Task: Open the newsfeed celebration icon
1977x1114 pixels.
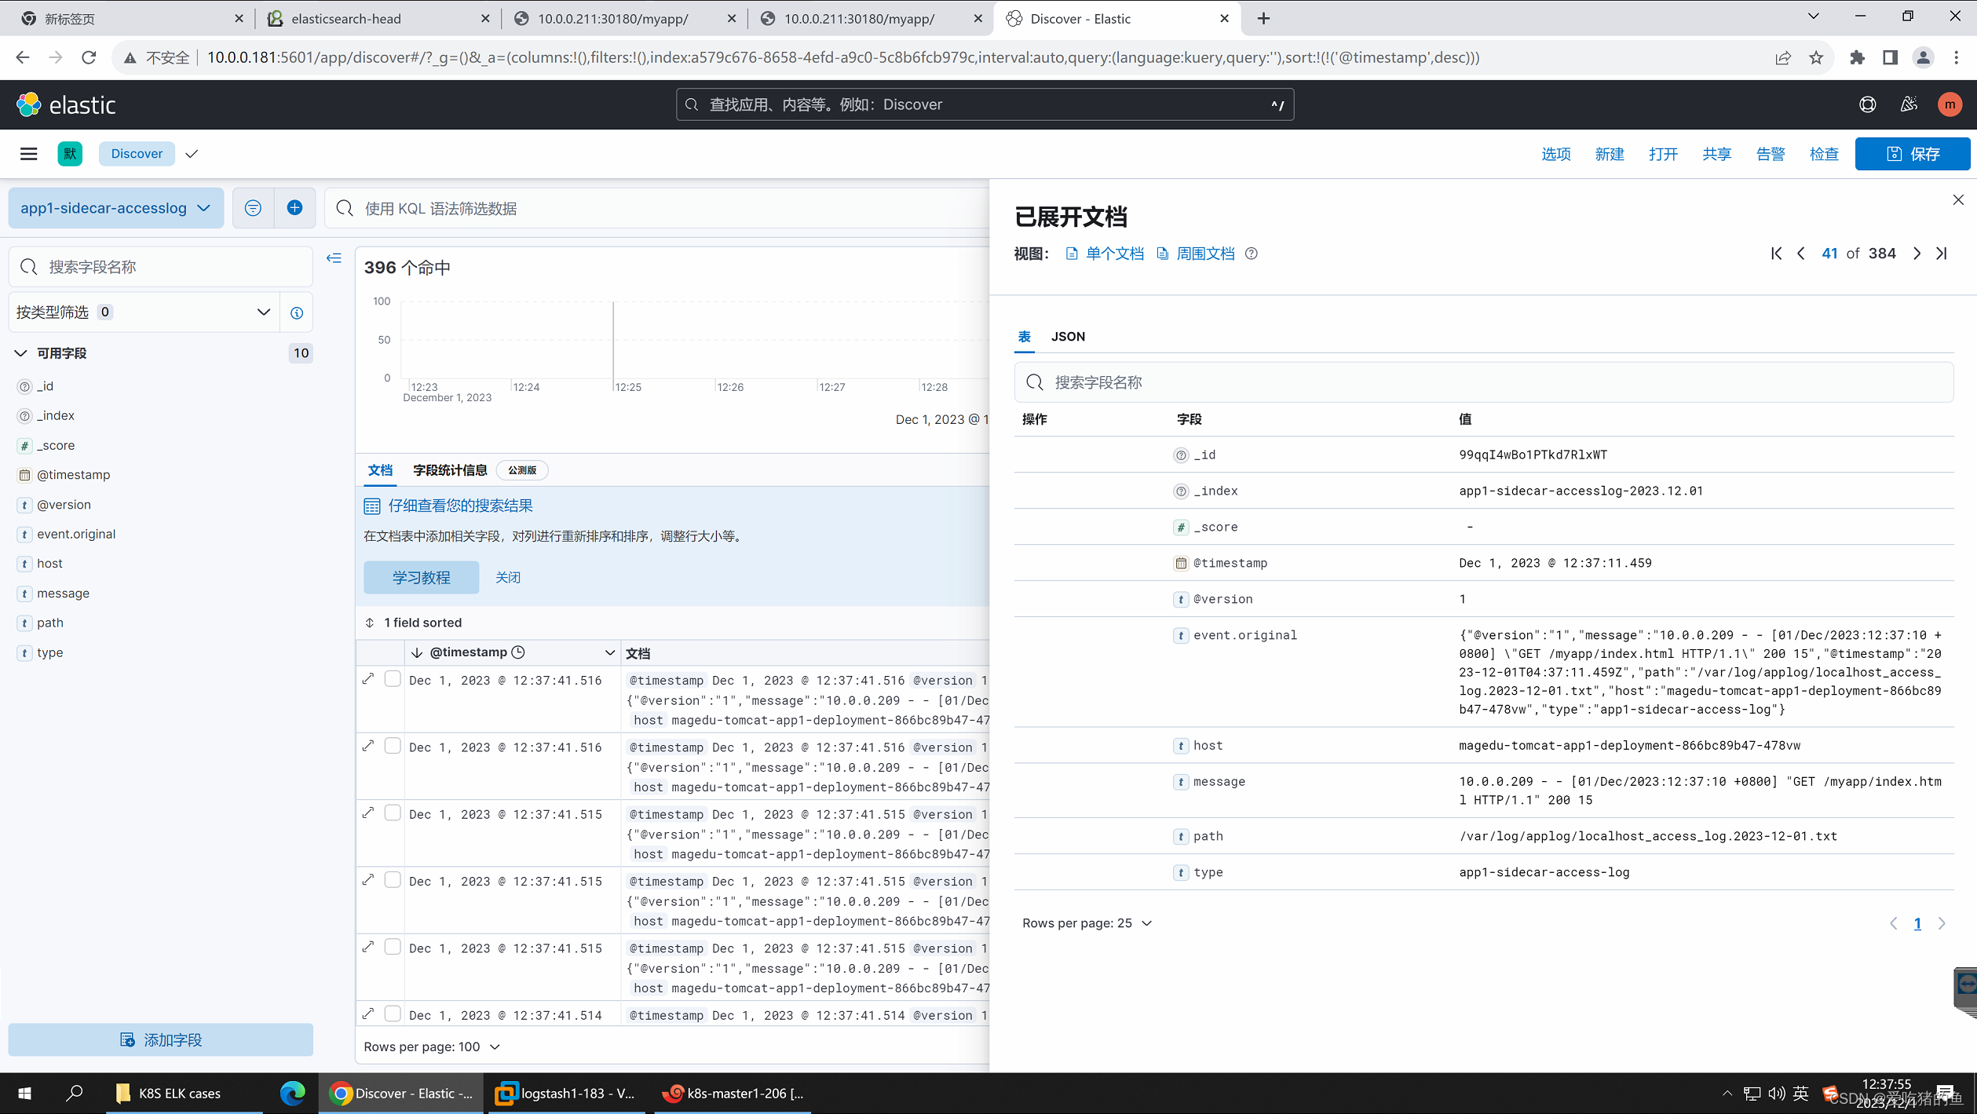Action: click(1909, 104)
